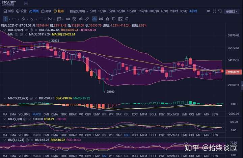Switch to the 分时 timeframe

click(93, 11)
